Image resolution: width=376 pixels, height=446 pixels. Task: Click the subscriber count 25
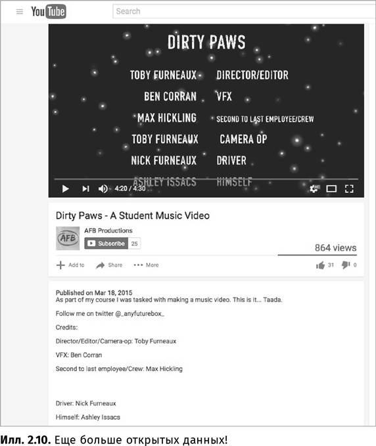pyautogui.click(x=134, y=244)
